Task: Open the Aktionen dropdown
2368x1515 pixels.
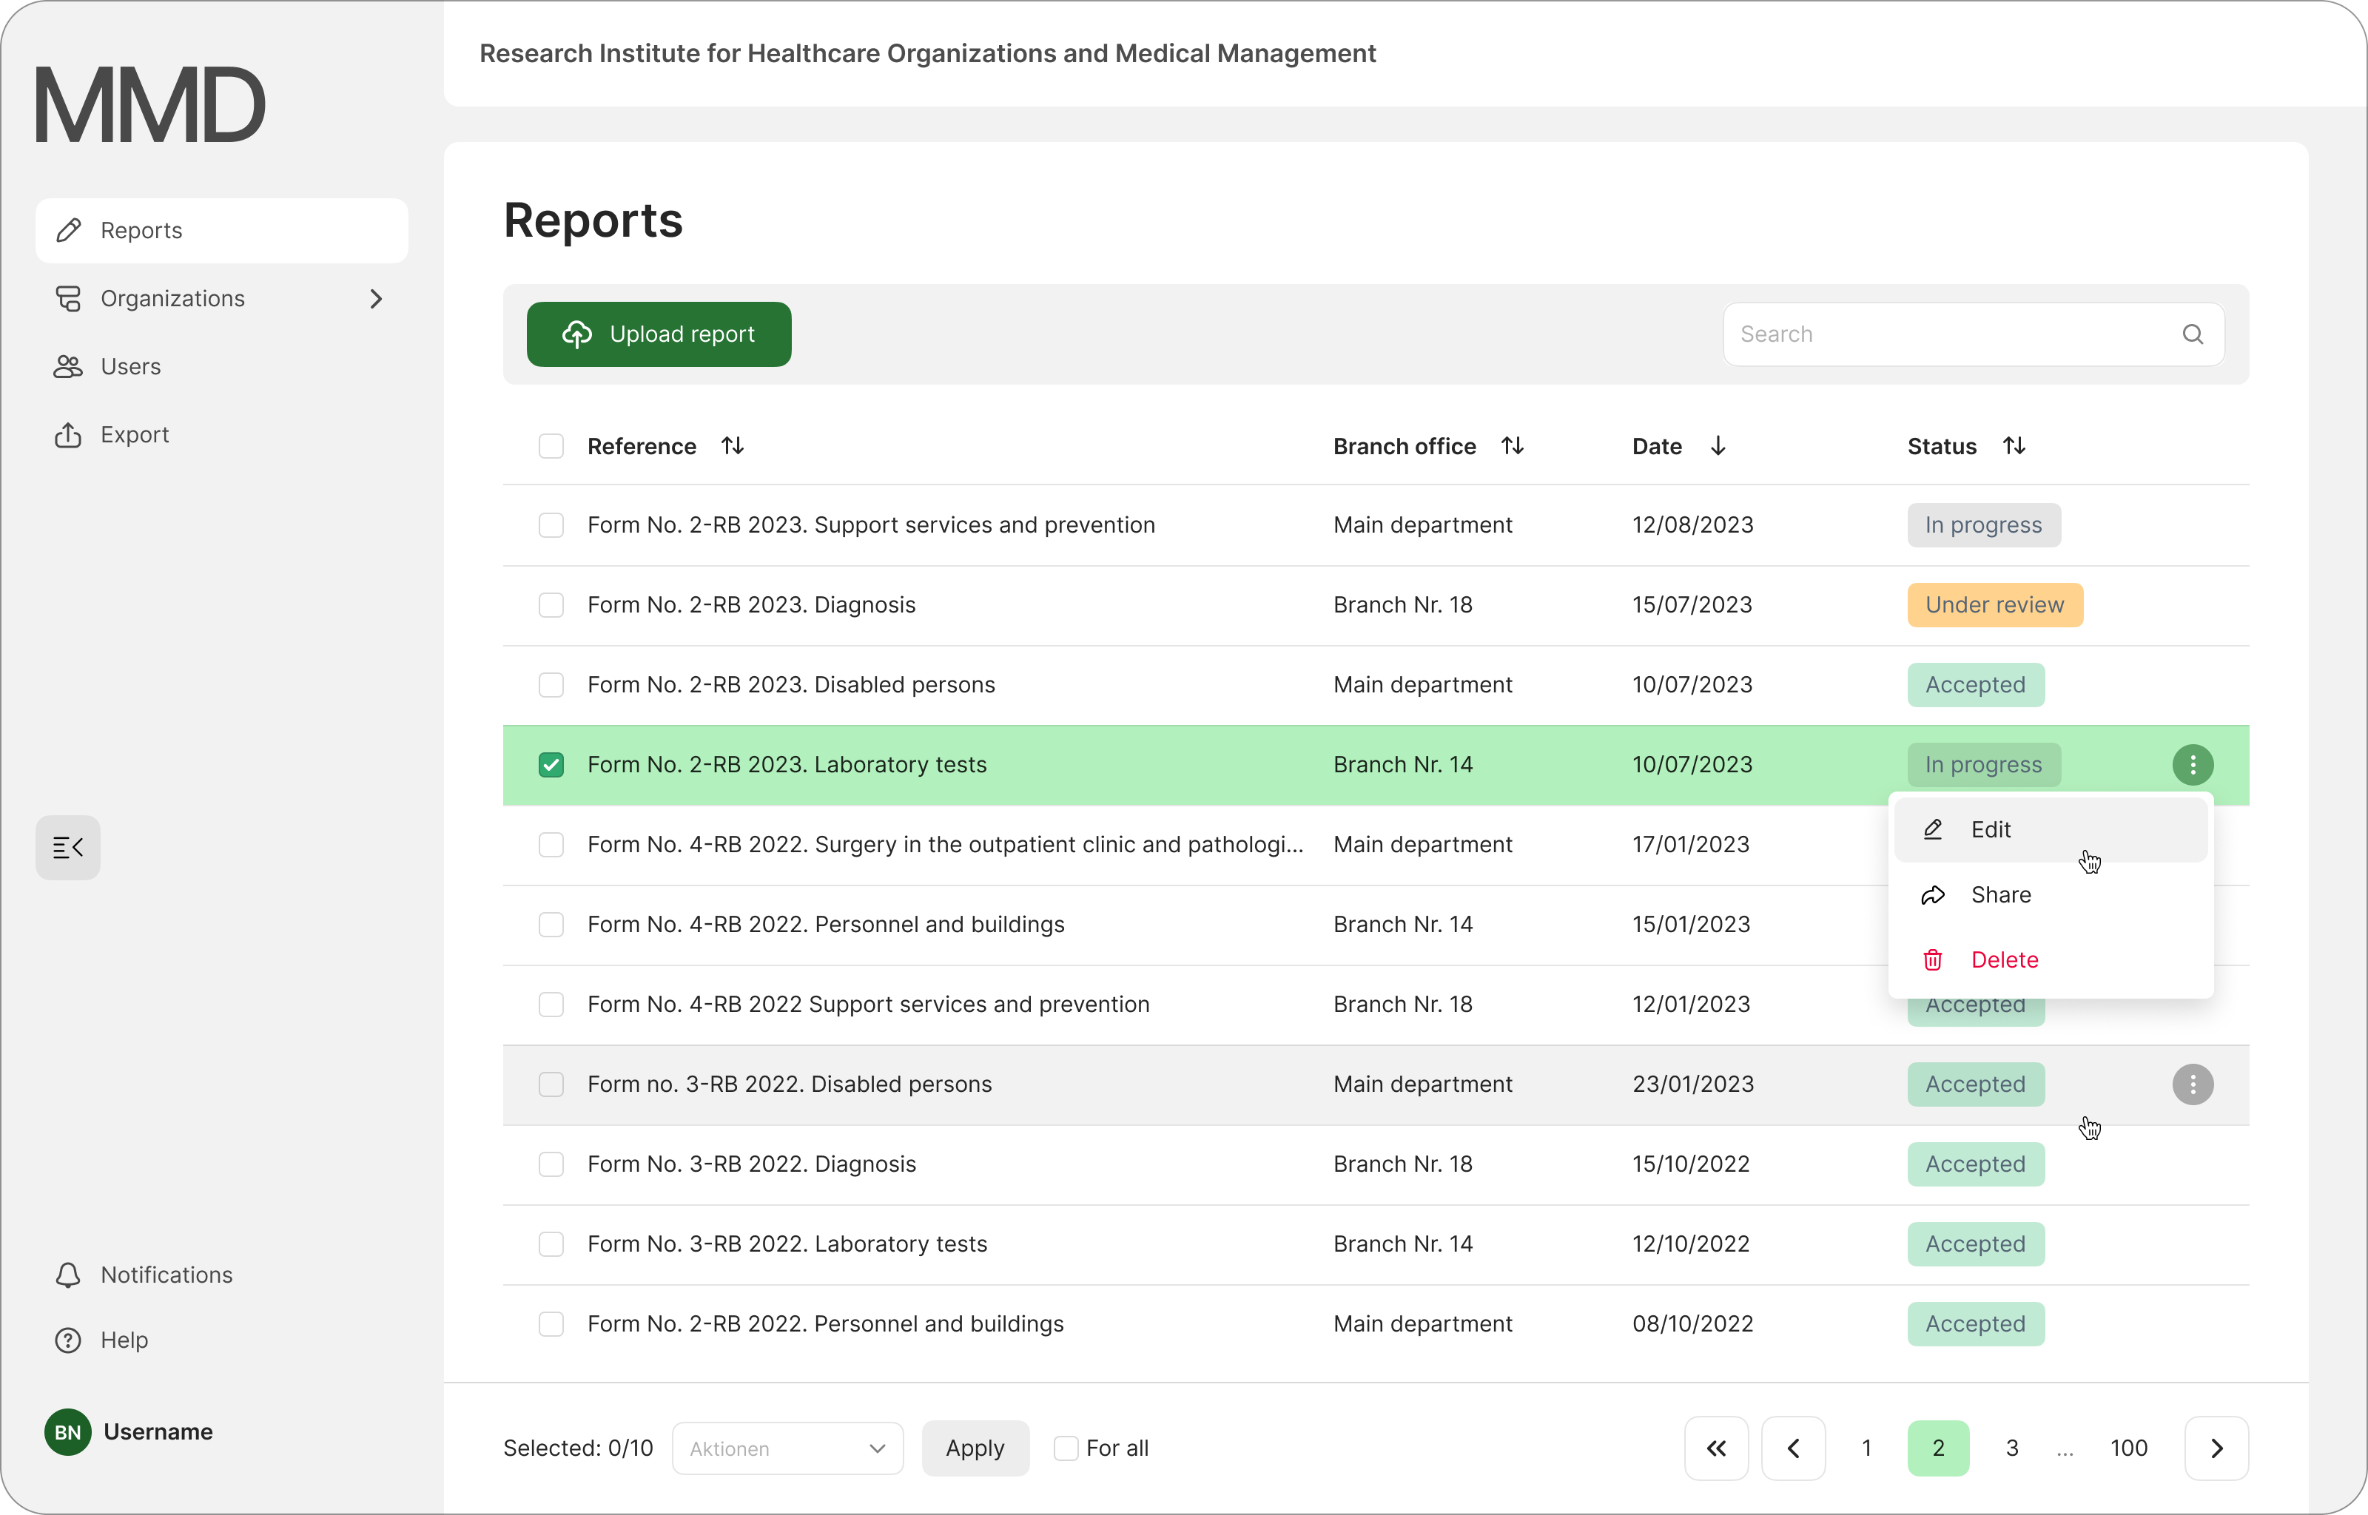Action: [787, 1448]
